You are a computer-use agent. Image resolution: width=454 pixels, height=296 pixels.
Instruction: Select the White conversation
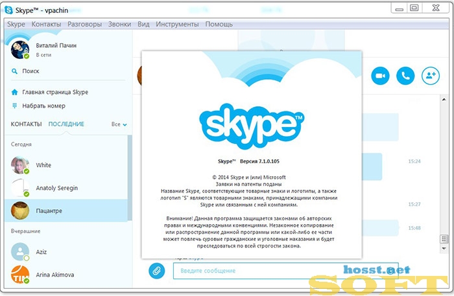click(x=66, y=165)
